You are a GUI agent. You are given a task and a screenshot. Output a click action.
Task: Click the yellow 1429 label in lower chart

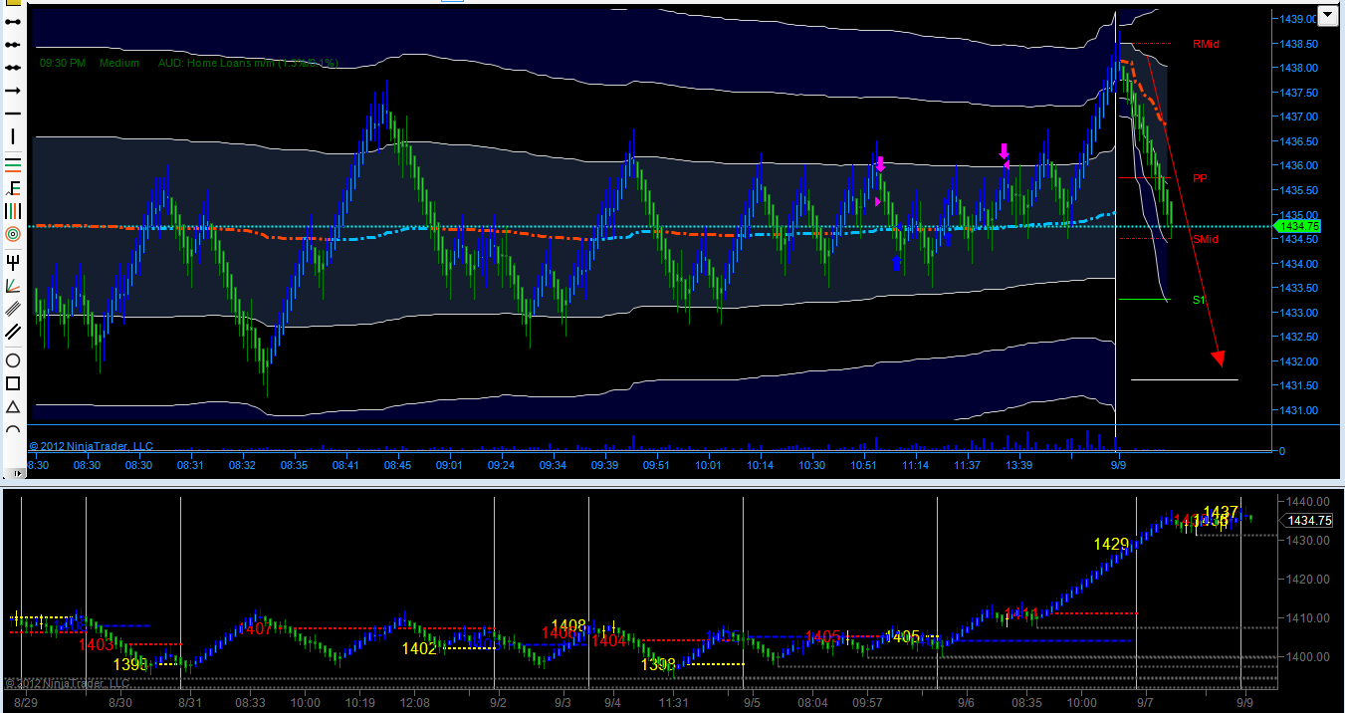pyautogui.click(x=1111, y=544)
